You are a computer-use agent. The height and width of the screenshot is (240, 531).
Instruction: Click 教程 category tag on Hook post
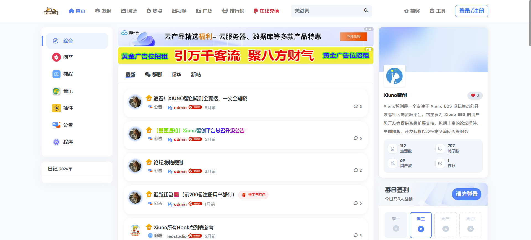coord(155,236)
